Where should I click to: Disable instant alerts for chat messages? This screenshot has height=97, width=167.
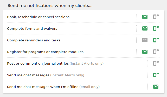156,75
